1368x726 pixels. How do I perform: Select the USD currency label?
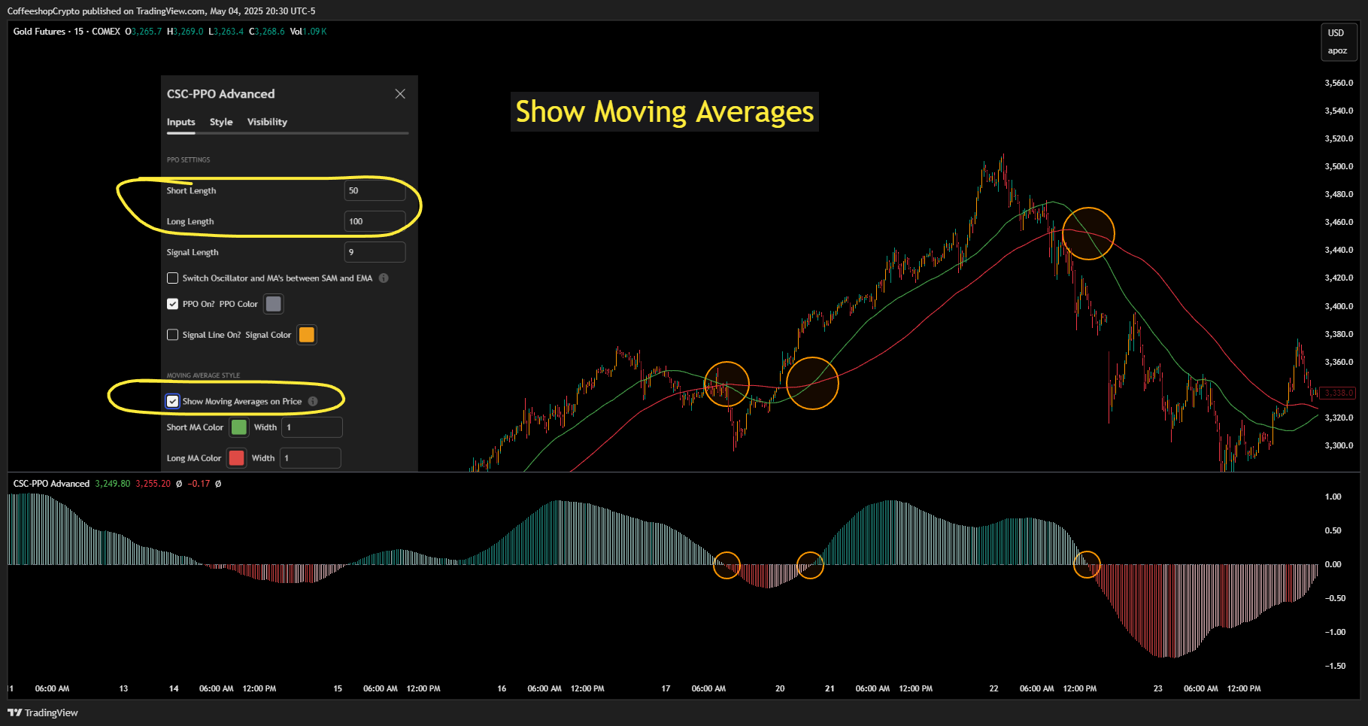[x=1336, y=33]
